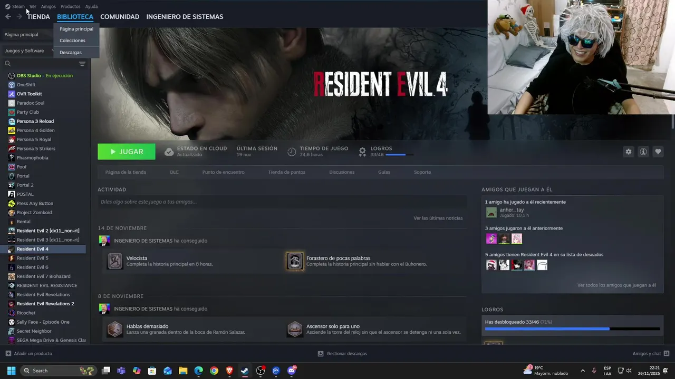The width and height of the screenshot is (675, 379).
Task: Click the Gestionar descargas label
Action: pyautogui.click(x=346, y=354)
